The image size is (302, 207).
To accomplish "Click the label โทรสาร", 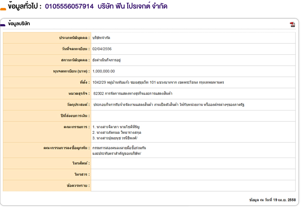I will 82,175.
